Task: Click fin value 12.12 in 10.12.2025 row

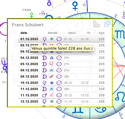Action: click(x=85, y=83)
